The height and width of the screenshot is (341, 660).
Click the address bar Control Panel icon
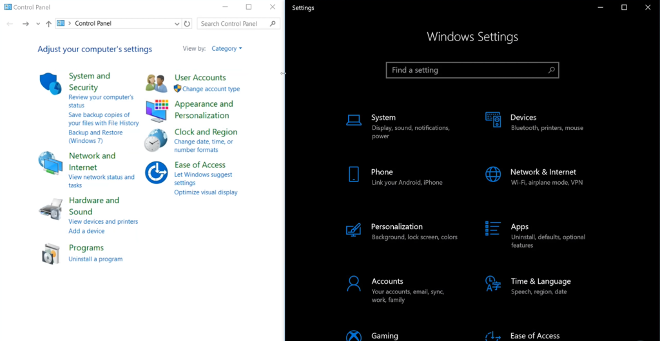[x=61, y=23]
